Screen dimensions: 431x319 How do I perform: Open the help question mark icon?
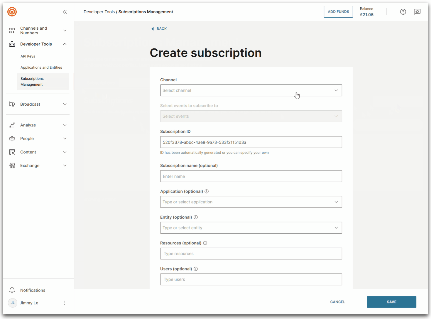[x=403, y=12]
